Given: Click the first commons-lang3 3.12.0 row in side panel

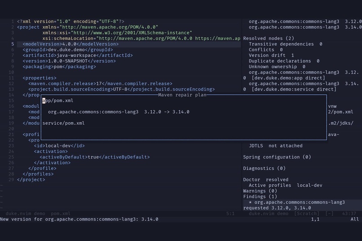Looking at the screenshot, I should click(305, 22).
